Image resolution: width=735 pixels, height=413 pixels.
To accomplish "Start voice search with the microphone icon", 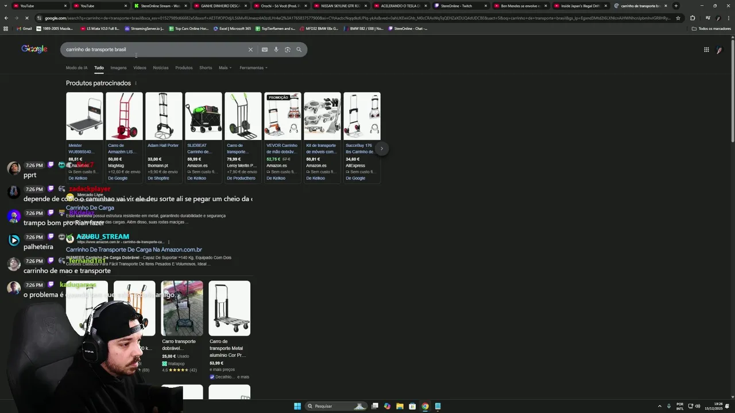I will pos(276,49).
